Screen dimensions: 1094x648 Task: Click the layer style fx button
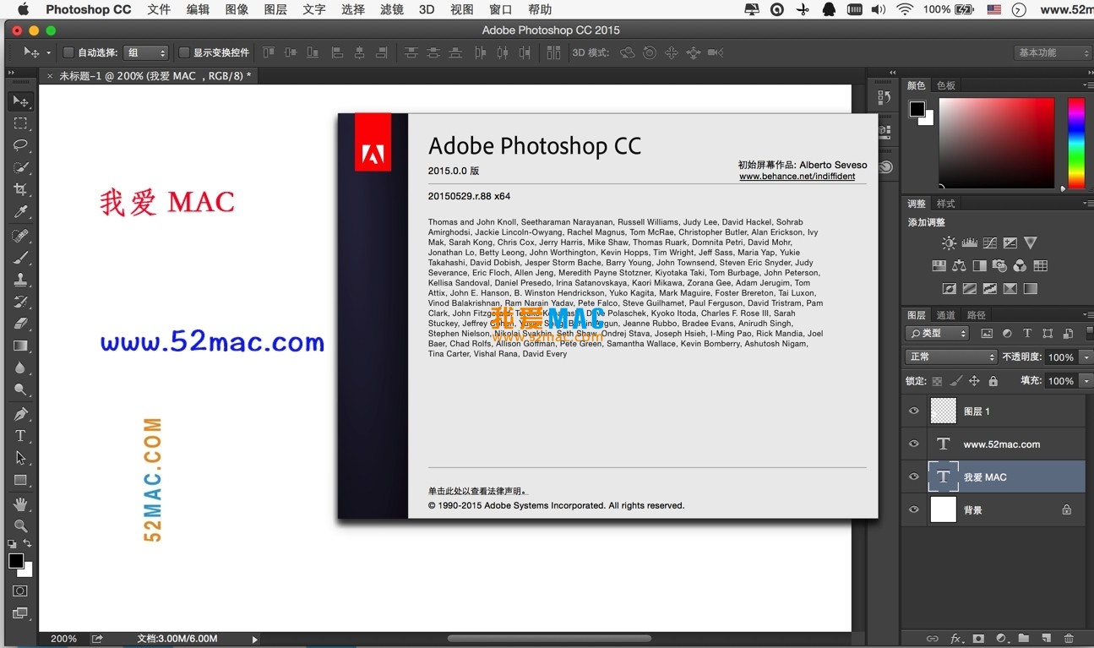(x=956, y=639)
